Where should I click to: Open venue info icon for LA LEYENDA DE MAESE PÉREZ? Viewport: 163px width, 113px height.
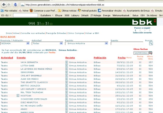67,69
